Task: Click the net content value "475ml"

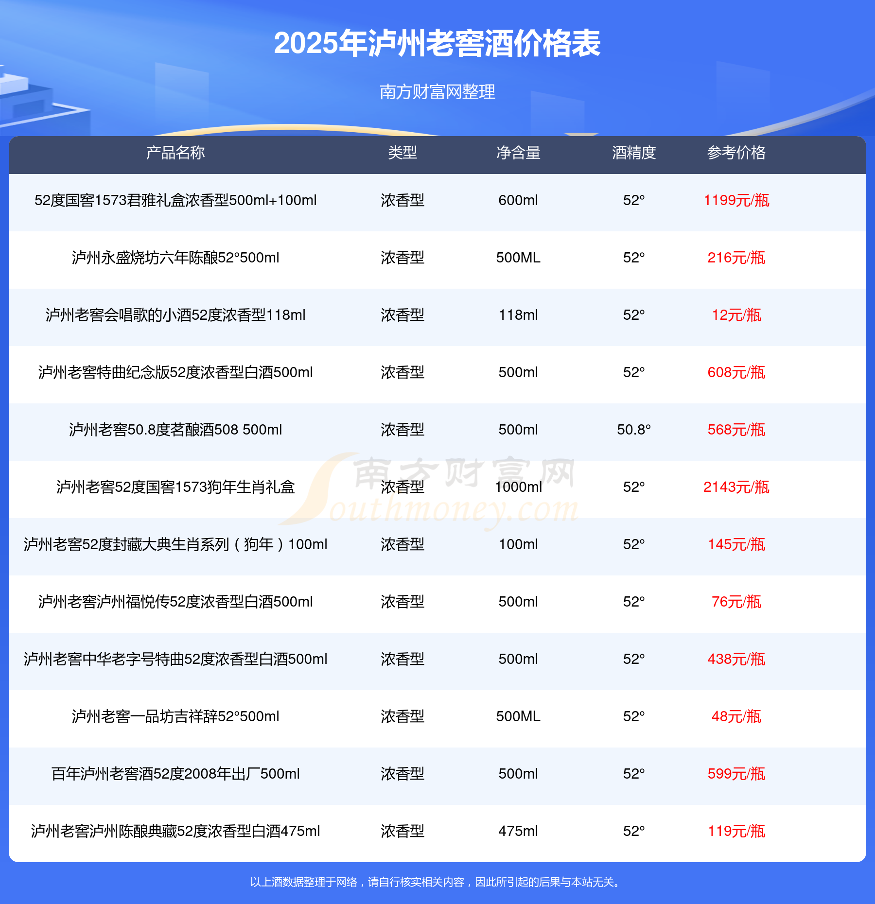Action: (x=518, y=831)
